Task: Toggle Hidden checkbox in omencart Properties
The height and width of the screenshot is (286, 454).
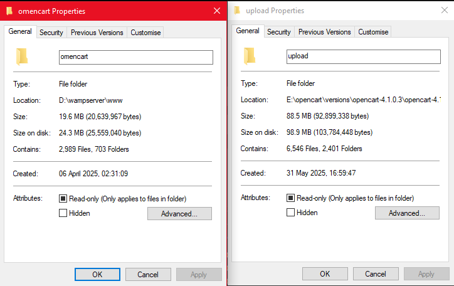Action: point(63,213)
